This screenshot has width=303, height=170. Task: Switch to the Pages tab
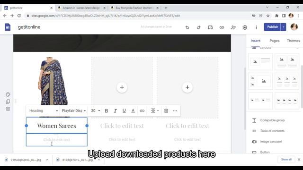point(275,41)
